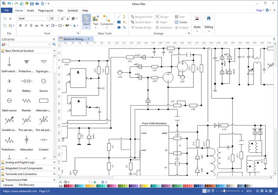Toggle underline formatting
Image resolution: width=278 pixels, height=195 pixels.
[x=31, y=26]
